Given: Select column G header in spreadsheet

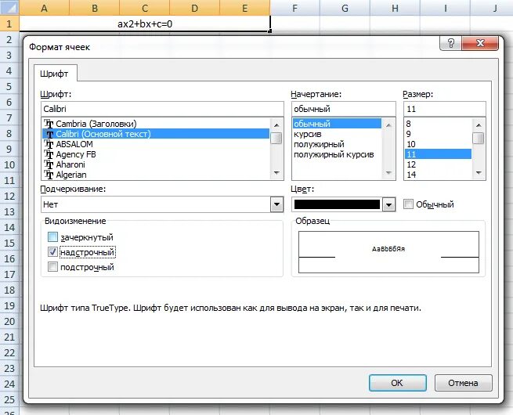Looking at the screenshot, I should tap(345, 8).
